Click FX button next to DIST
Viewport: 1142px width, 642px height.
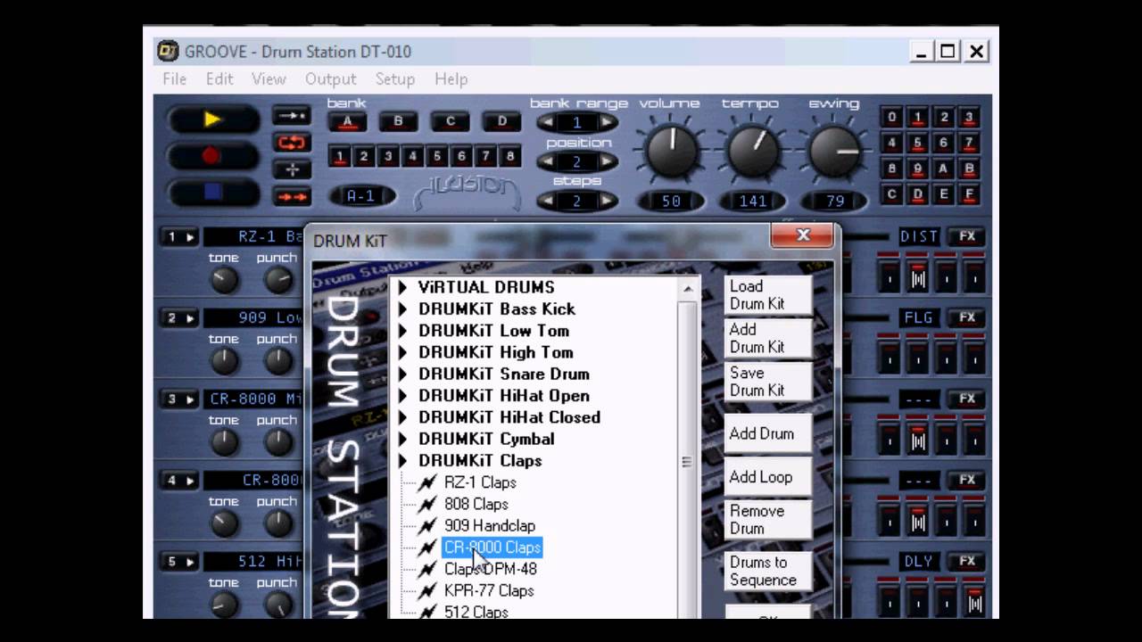click(967, 236)
